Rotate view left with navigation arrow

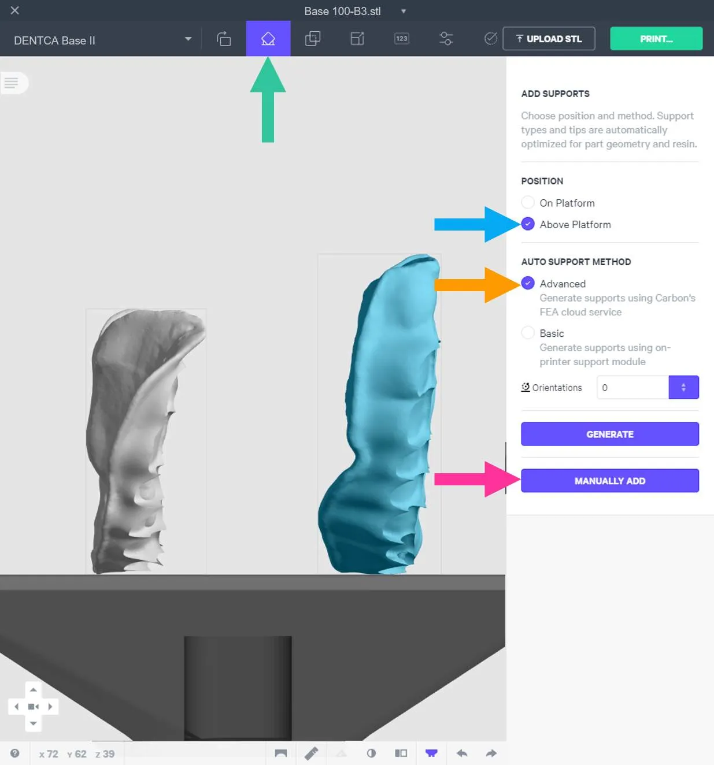[x=16, y=707]
